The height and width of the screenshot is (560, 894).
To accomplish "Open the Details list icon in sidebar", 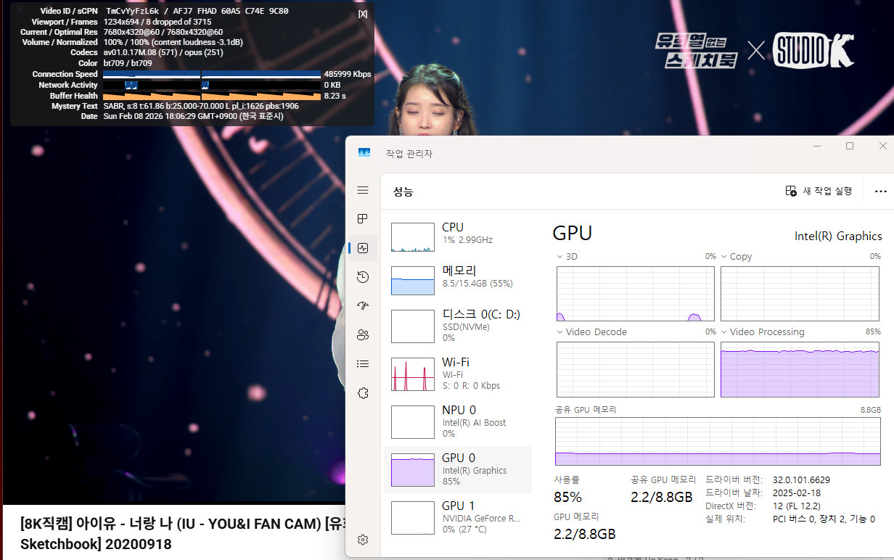I will 363,364.
